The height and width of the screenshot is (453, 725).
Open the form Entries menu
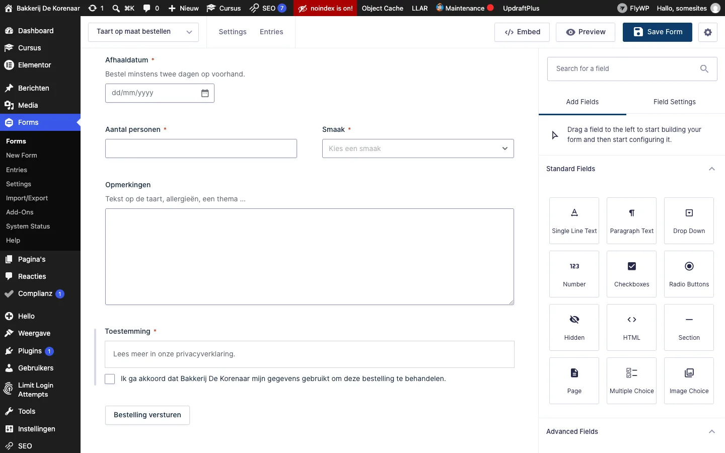pyautogui.click(x=271, y=32)
